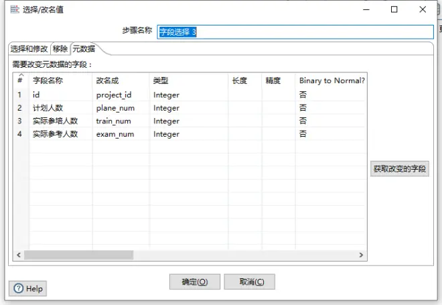Minimize the 选择/改名值 dialog window
This screenshot has height=305, width=442.
coord(366,9)
